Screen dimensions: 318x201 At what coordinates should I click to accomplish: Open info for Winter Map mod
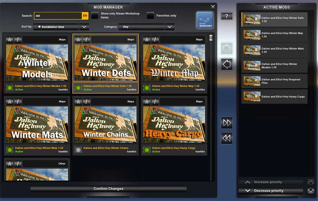[x=155, y=40]
